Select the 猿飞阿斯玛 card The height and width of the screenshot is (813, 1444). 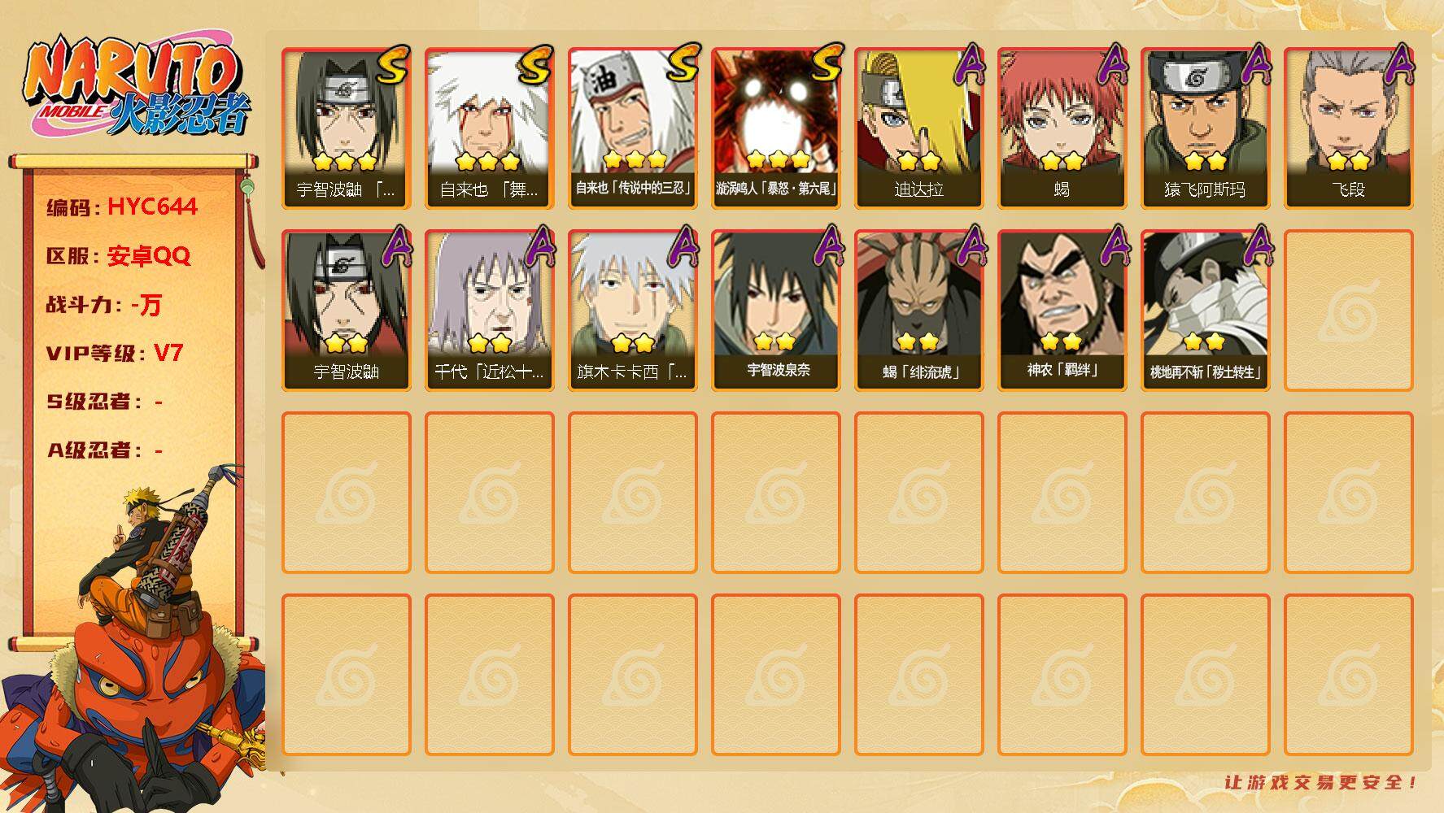point(1206,128)
